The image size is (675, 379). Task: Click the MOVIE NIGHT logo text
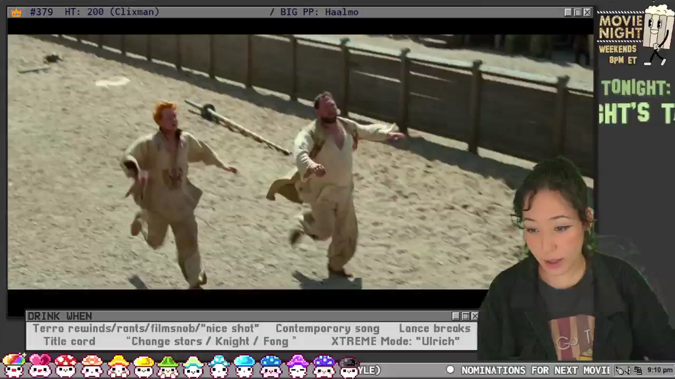(621, 27)
